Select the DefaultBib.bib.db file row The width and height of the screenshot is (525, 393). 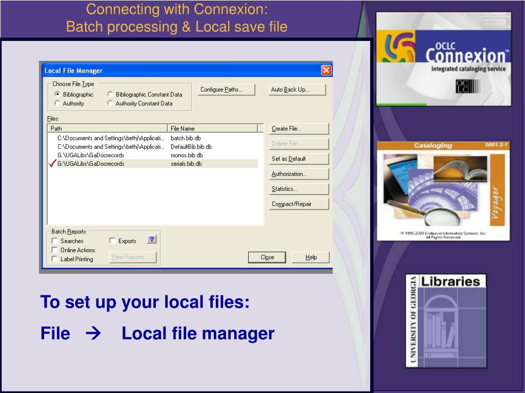[153, 147]
